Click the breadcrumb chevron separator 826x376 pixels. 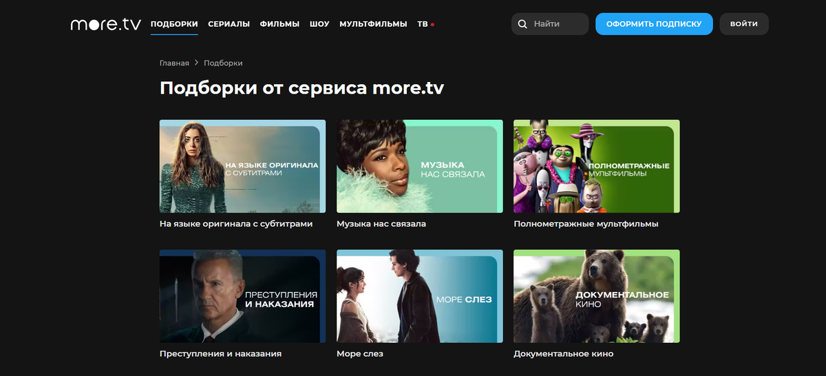(196, 63)
